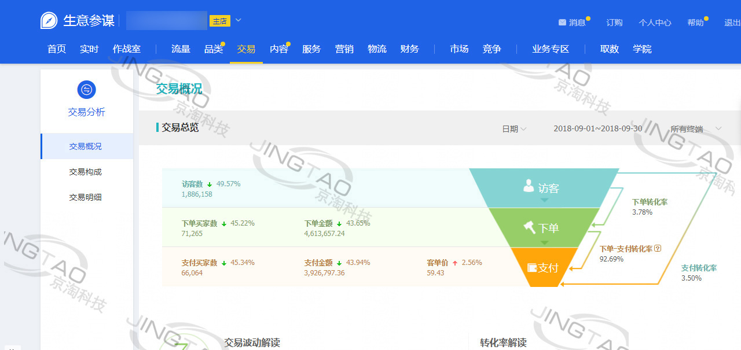This screenshot has width=741, height=350.
Task: Expand the shop switcher arrow beside 主店
Action: [x=238, y=21]
